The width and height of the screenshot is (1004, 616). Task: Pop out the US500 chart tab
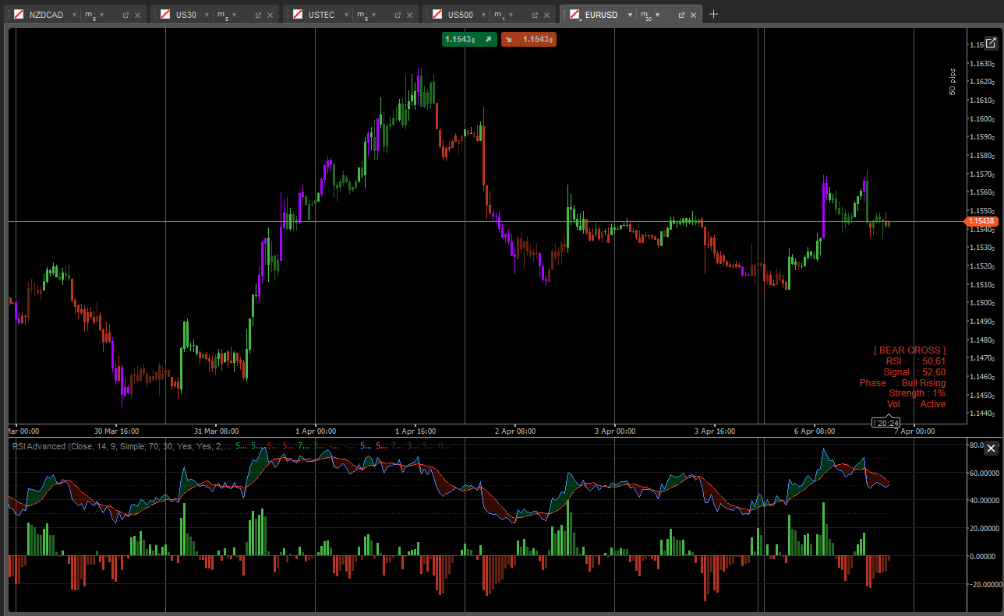(x=535, y=15)
